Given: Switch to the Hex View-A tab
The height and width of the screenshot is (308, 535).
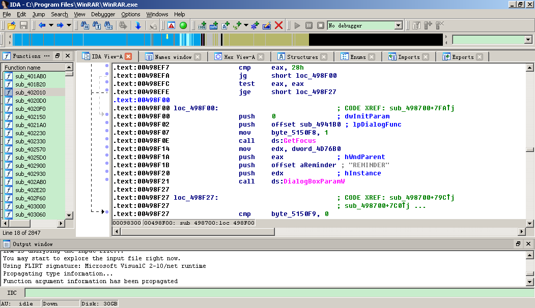Looking at the screenshot, I should coord(239,57).
